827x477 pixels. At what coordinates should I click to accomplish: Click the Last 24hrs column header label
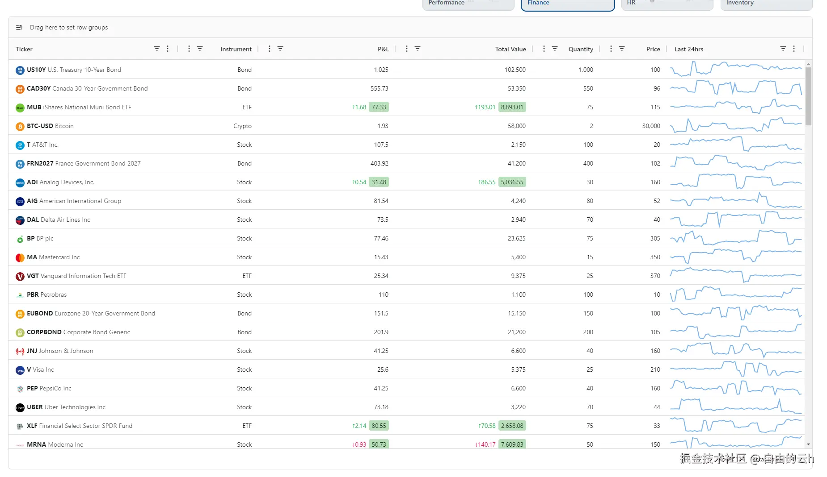click(x=689, y=49)
